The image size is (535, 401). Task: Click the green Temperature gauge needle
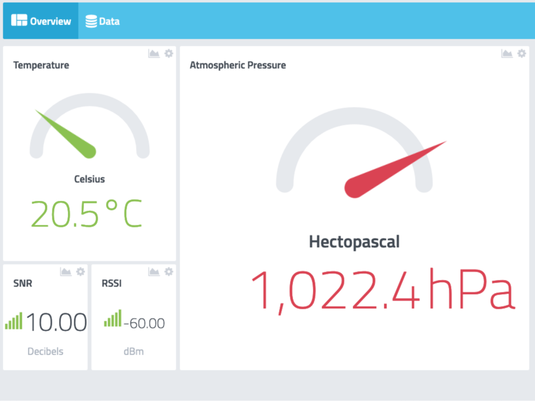pos(66,134)
